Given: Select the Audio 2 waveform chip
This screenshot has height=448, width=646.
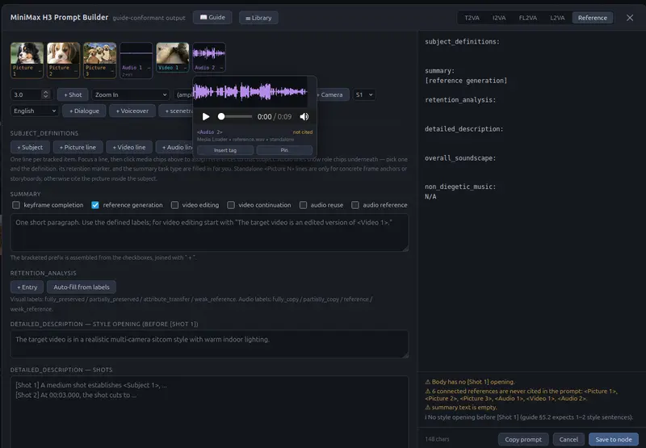Looking at the screenshot, I should pos(209,57).
